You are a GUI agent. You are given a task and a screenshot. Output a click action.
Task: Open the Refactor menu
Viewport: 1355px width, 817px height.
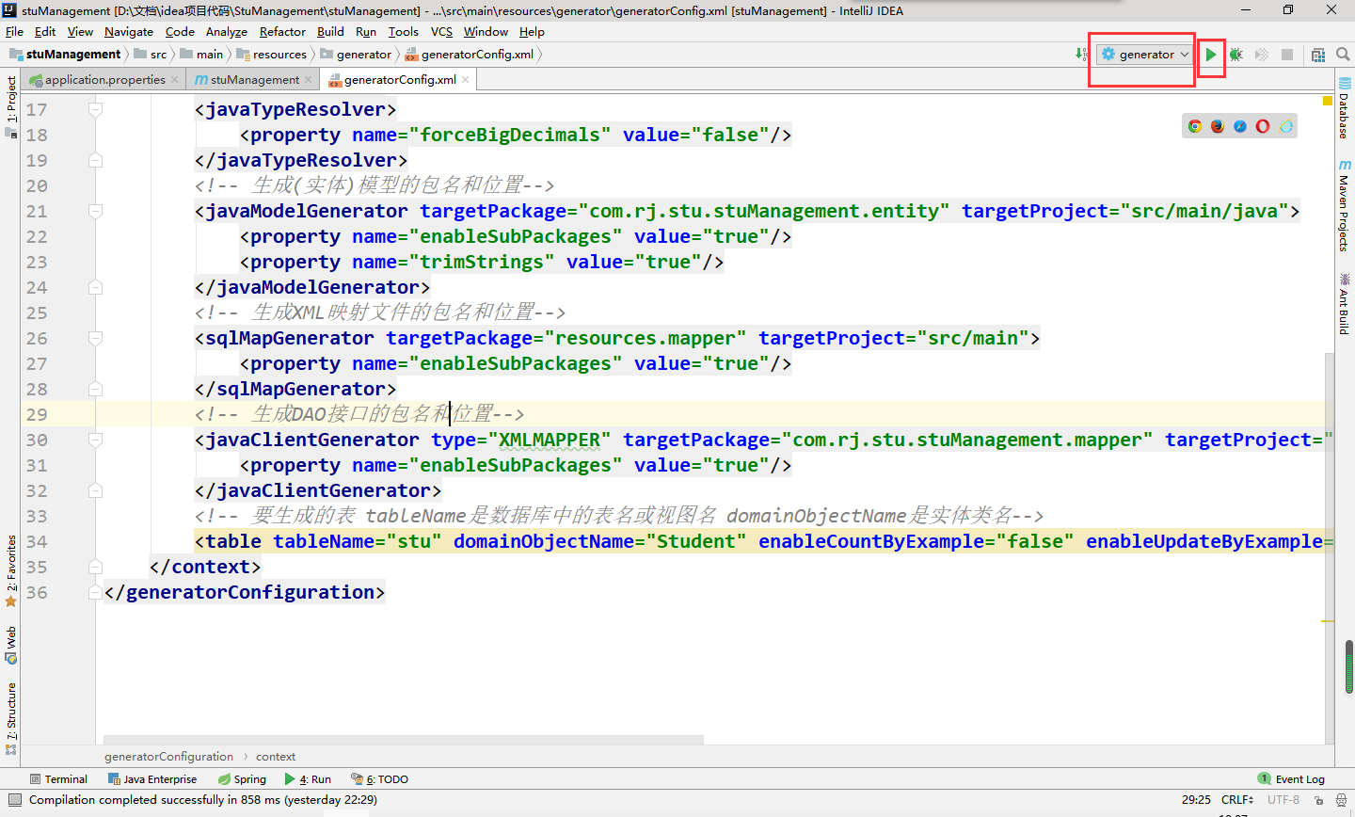[x=282, y=31]
